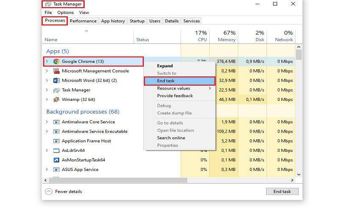Select the Winamp (32 bit) row text
This screenshot has height=211, width=339.
[78, 100]
